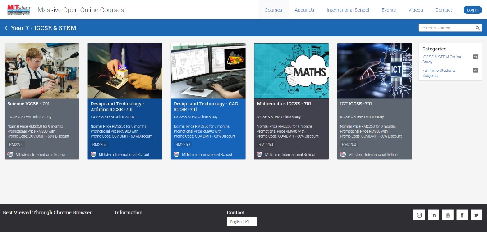487x232 pixels.
Task: Navigate to the Events page
Action: [388, 10]
